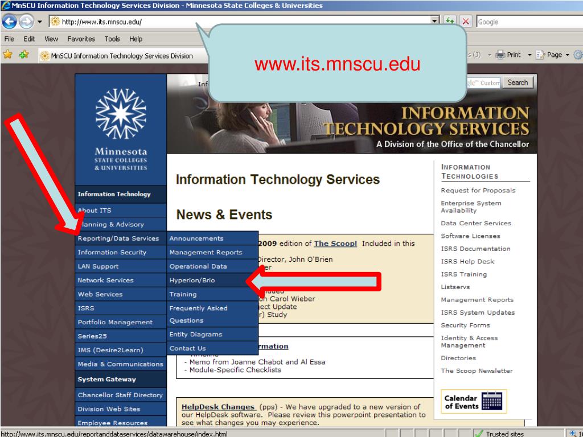Open the View menu

51,39
